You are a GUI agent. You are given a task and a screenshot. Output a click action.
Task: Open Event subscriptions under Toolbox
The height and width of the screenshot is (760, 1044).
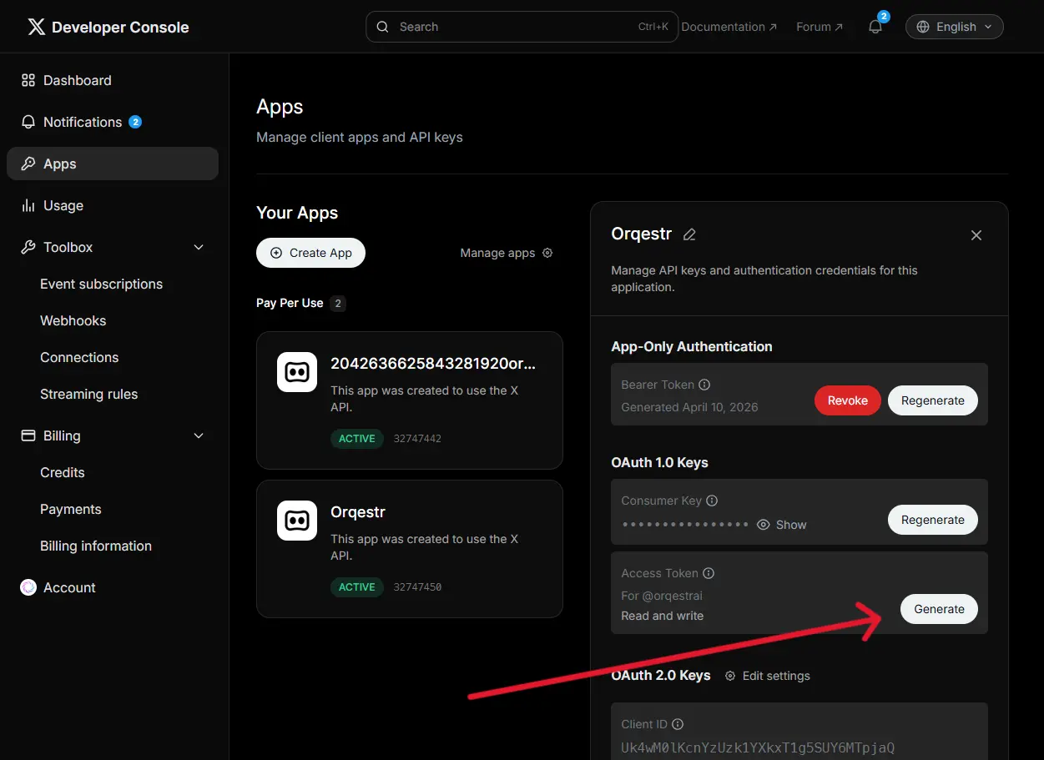[102, 284]
